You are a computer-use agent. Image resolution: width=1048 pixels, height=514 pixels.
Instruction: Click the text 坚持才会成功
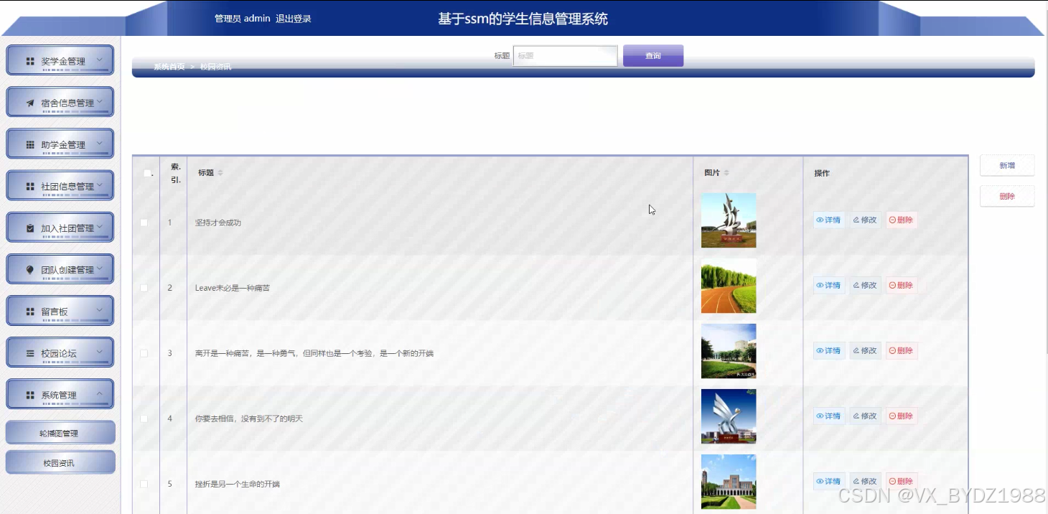click(218, 223)
